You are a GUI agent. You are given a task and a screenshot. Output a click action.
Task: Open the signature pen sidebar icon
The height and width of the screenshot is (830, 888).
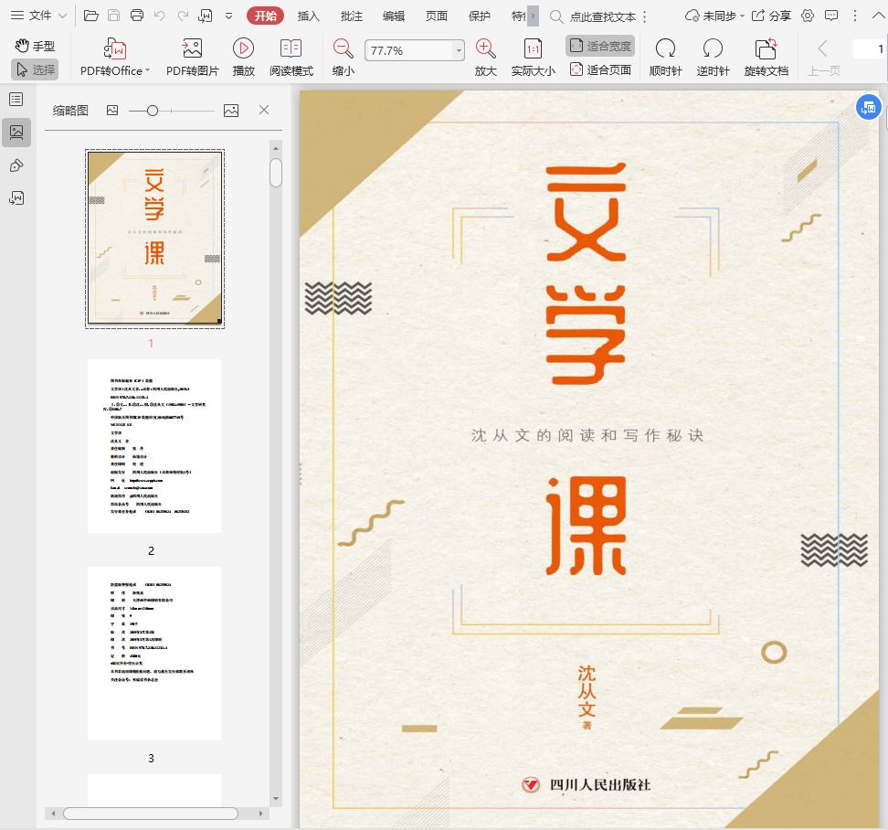click(x=16, y=165)
